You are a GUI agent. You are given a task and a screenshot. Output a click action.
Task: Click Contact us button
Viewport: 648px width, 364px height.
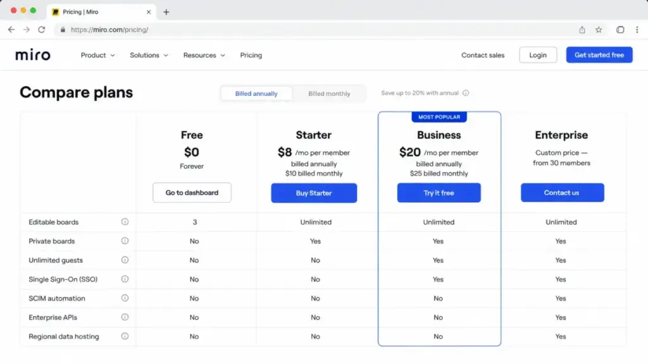(x=562, y=193)
